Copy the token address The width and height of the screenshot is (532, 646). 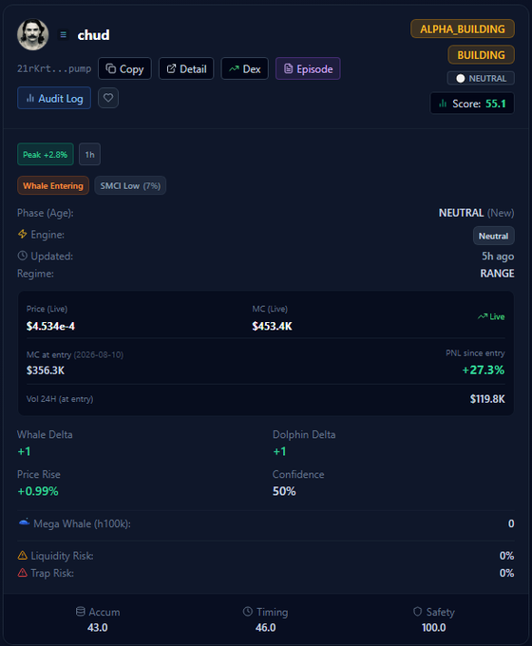tap(124, 68)
